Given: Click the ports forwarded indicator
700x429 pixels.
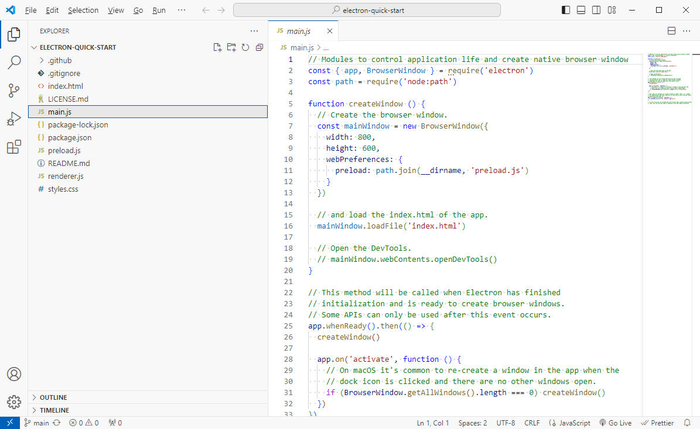Looking at the screenshot, I should (115, 423).
